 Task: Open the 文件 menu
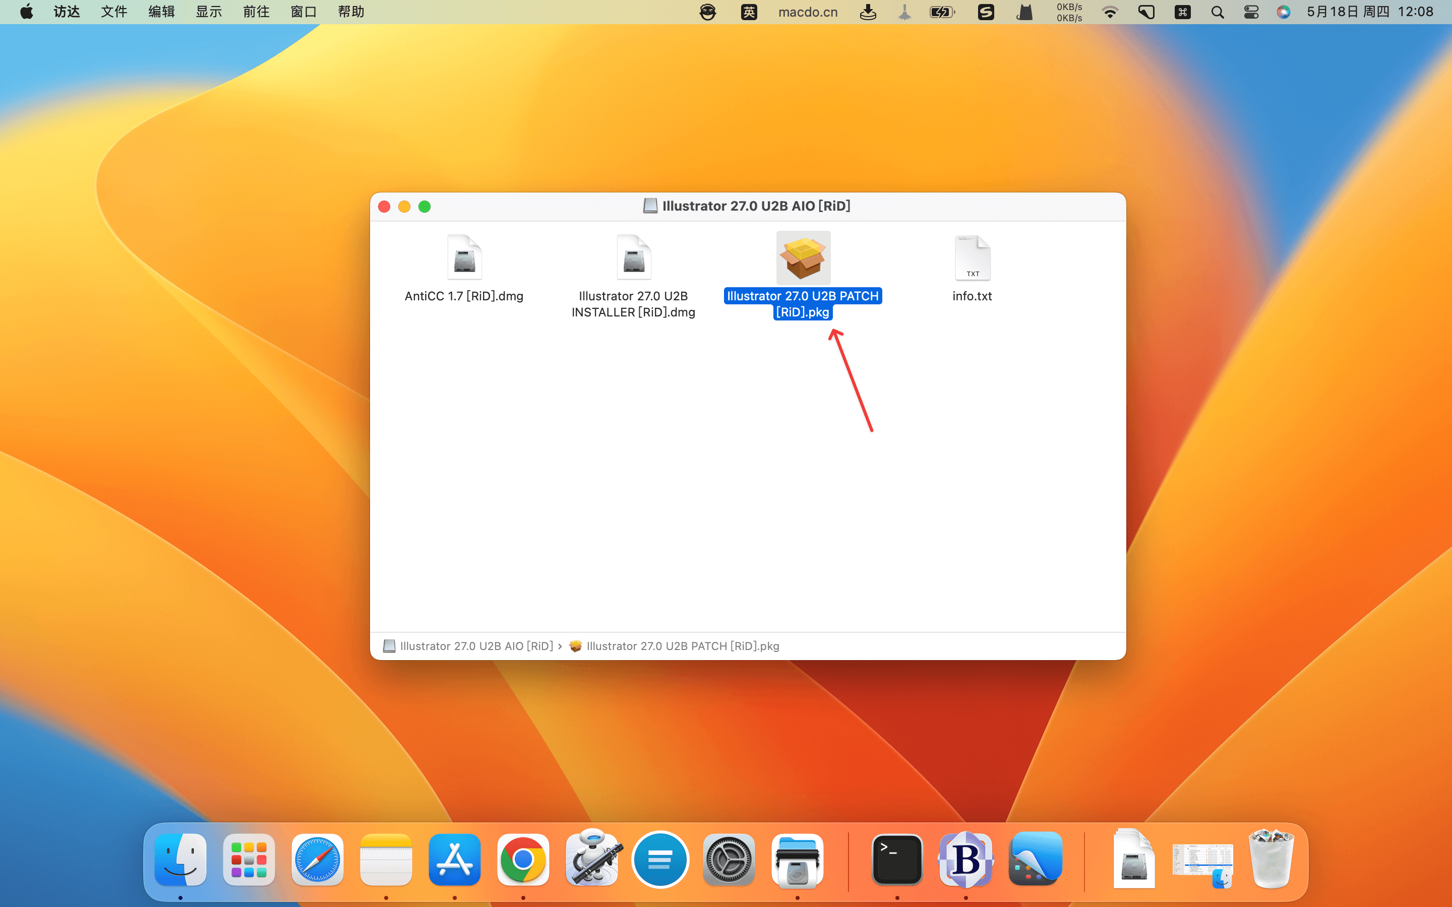click(114, 12)
